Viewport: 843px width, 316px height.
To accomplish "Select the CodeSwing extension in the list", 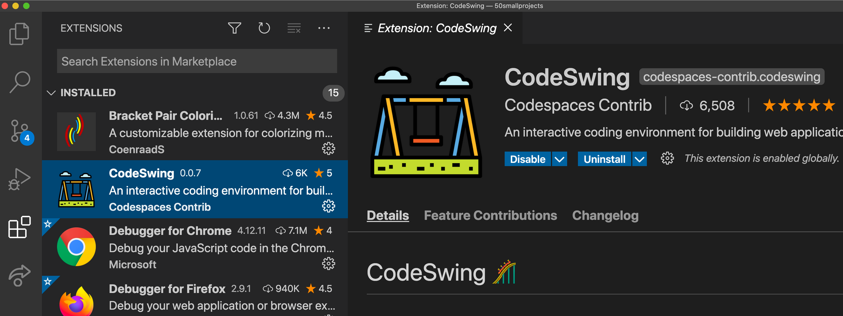I will tap(195, 189).
